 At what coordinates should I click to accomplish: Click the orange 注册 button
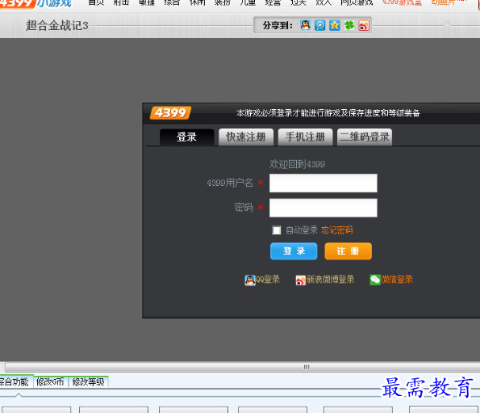pos(349,251)
